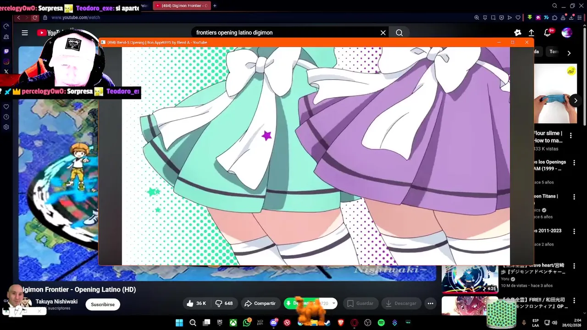Open the Xbox app from taskbar

233,323
